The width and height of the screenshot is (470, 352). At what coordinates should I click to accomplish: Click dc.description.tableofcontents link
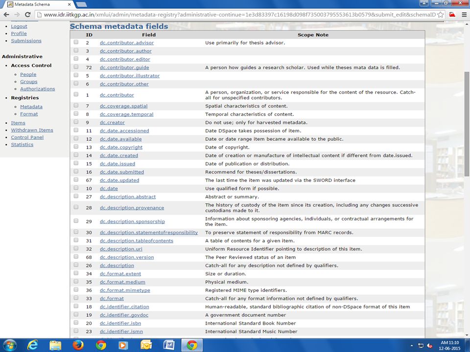[137, 241]
